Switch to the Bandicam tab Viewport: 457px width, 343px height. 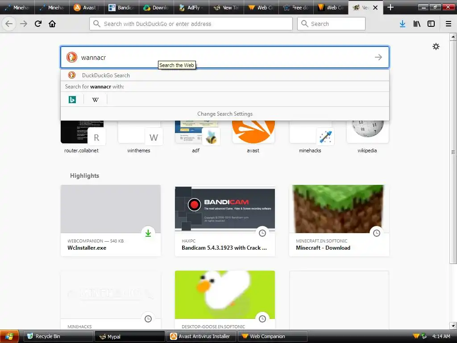[121, 8]
